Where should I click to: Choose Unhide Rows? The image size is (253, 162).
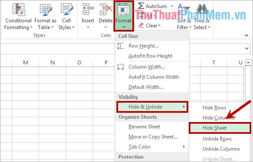click(x=220, y=139)
